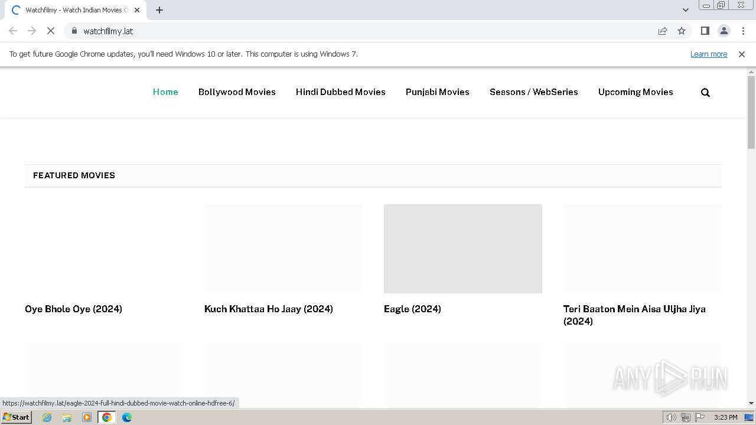This screenshot has height=425, width=756.
Task: Open Seasons / WebSeries menu item
Action: point(534,92)
